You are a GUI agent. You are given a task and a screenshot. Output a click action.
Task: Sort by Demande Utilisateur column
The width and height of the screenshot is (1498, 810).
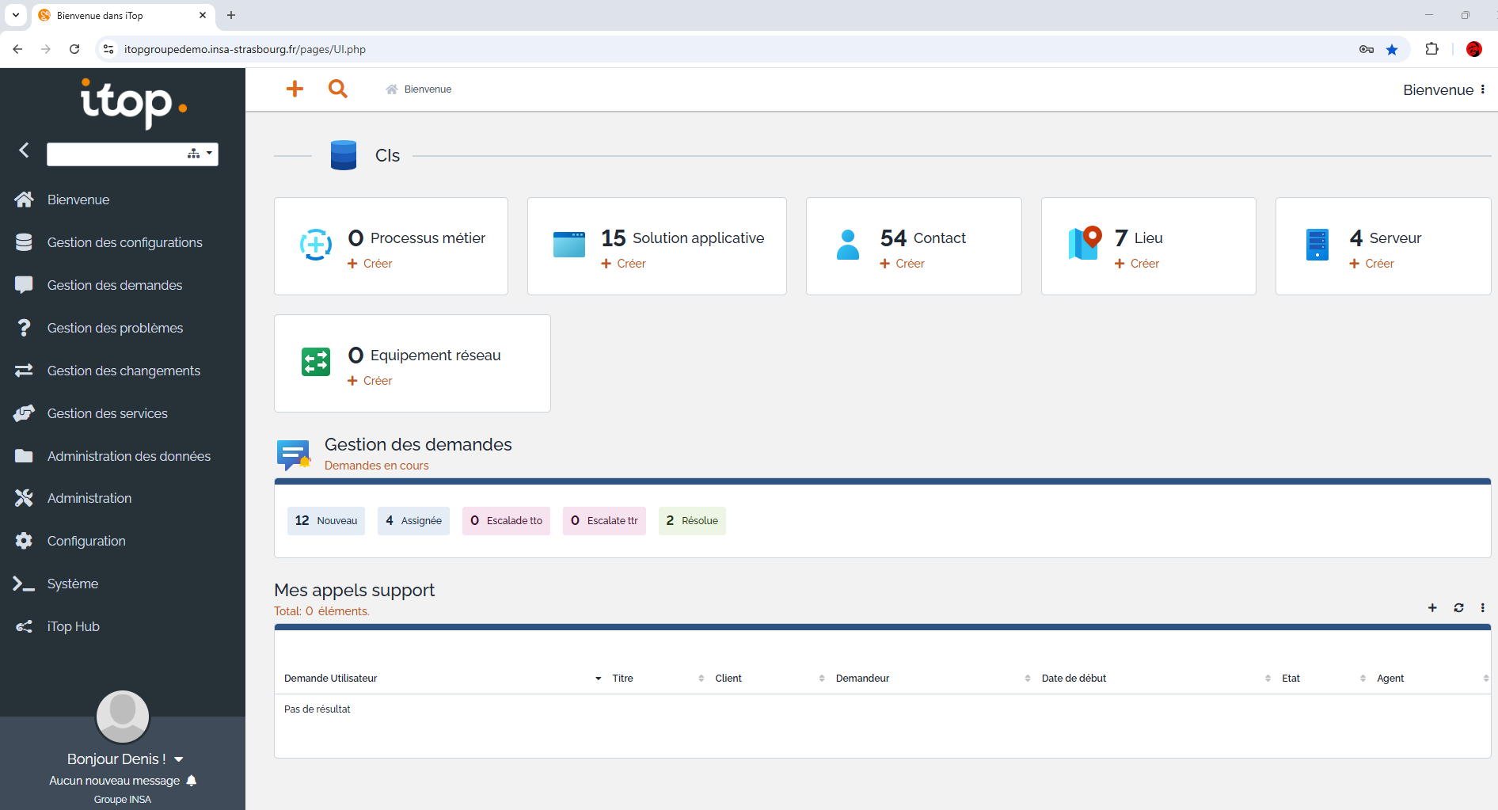coord(331,679)
